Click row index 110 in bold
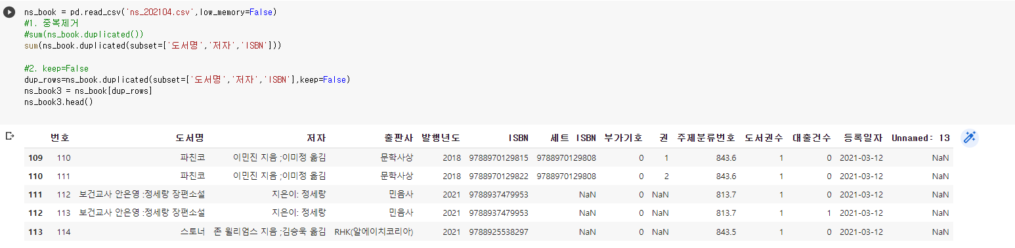 tap(35, 176)
